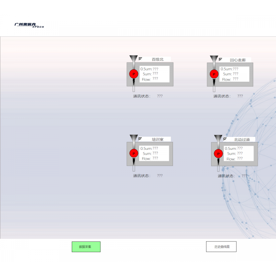Select the funnel sampler icon above 百级北
The width and height of the screenshot is (276, 276).
click(x=133, y=59)
